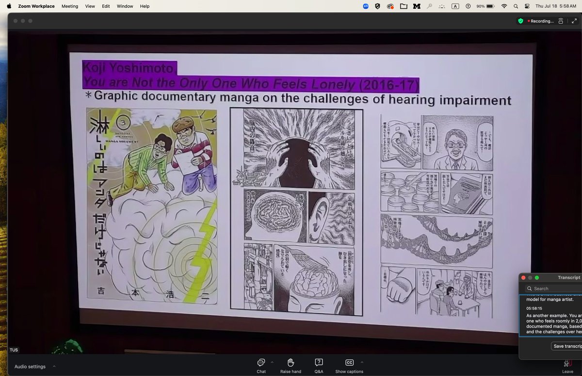
Task: Open the Meeting menu
Action: (x=70, y=6)
